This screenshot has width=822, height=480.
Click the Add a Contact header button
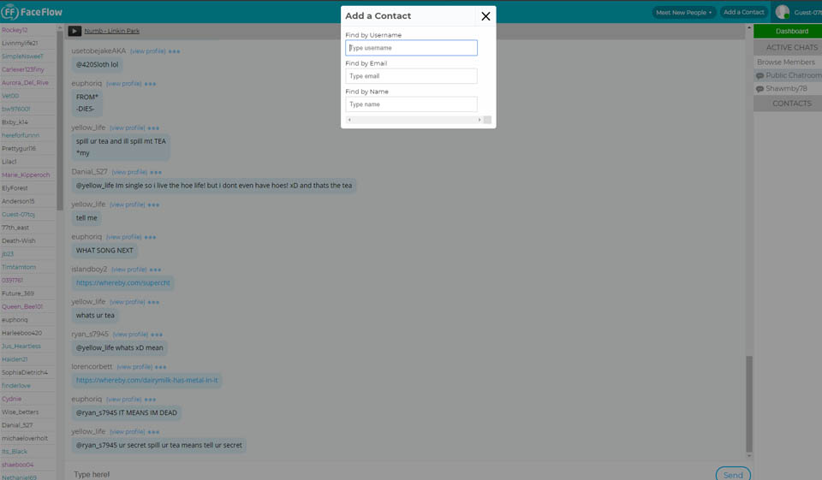coord(742,12)
